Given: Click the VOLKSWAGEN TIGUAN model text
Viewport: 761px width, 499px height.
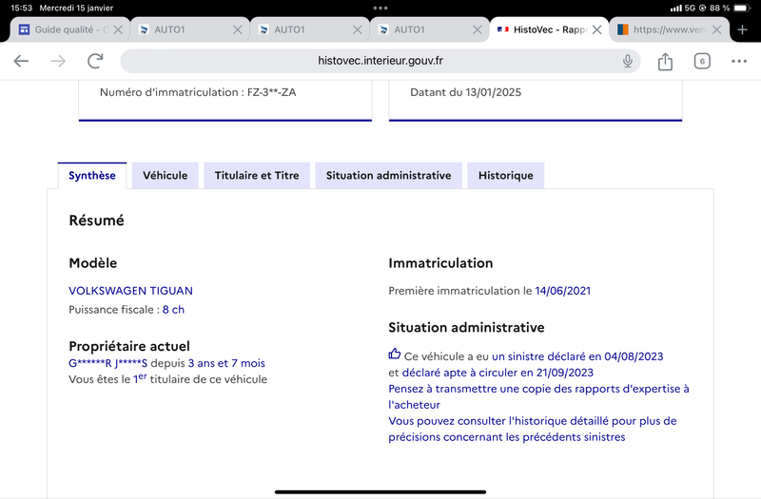Looking at the screenshot, I should [x=130, y=291].
